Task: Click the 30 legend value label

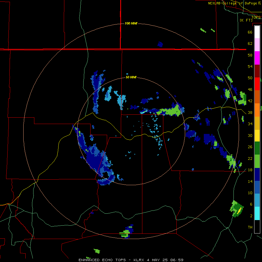Action: 250,135
